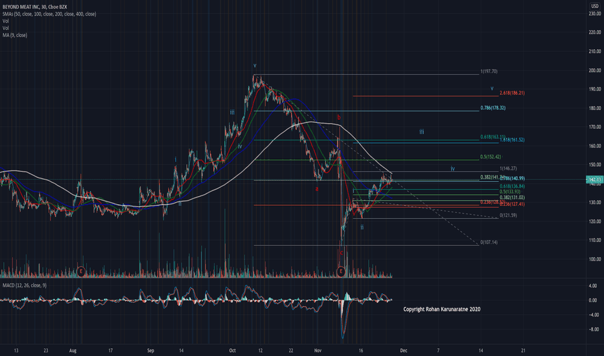Click red wave label b
Viewport: 604px width, 356px height.
click(339, 117)
